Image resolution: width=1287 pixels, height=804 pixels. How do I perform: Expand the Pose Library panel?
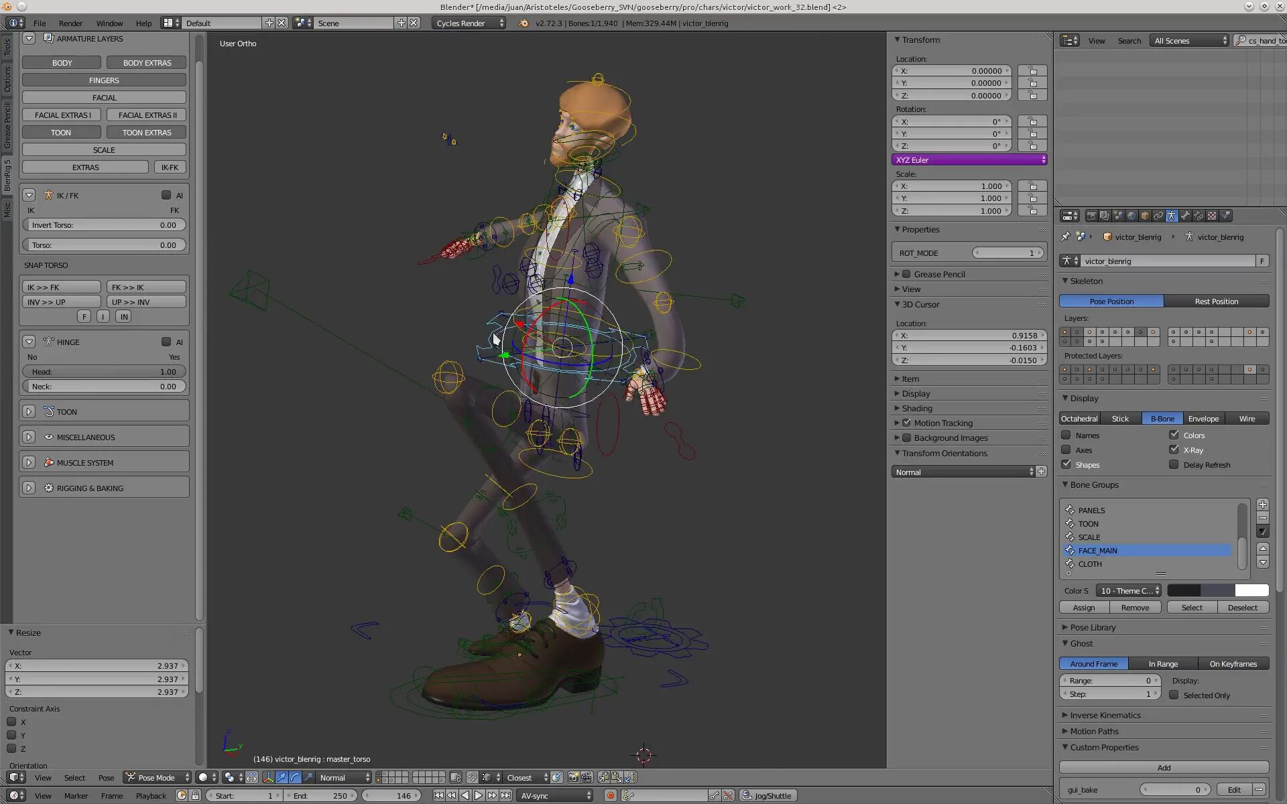[x=1093, y=627]
